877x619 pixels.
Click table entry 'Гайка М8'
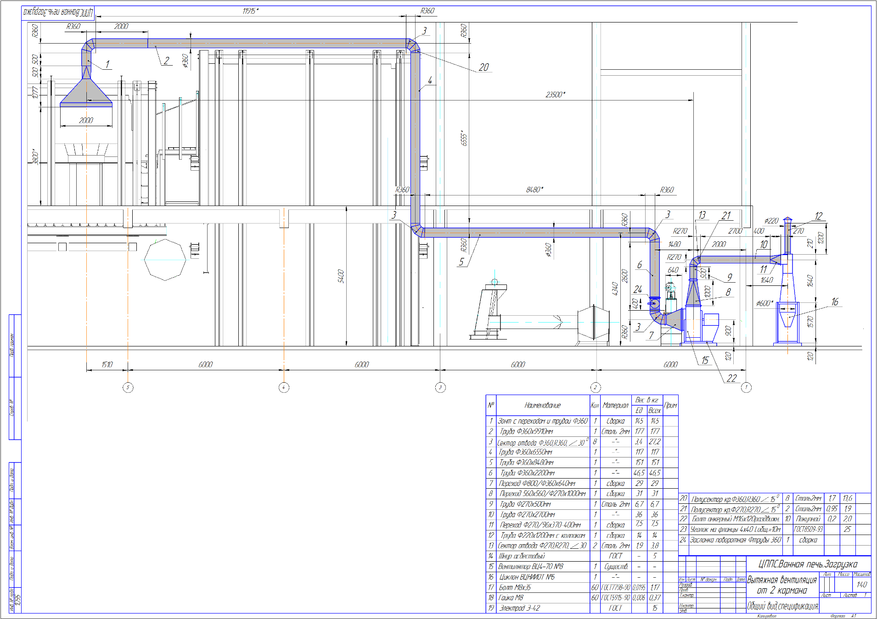512,597
